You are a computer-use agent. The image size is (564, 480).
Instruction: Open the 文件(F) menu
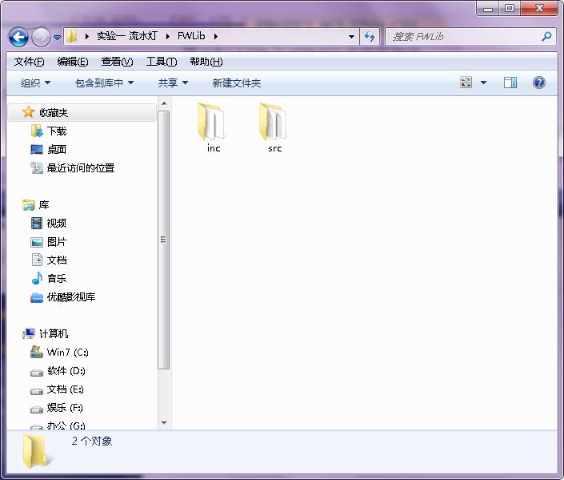(29, 62)
